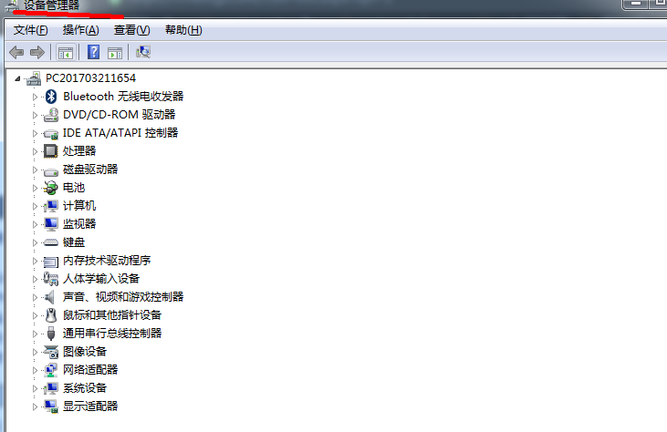The image size is (667, 432).
Task: Click the USB icon next to 通用串行总线控制器
Action: point(51,334)
